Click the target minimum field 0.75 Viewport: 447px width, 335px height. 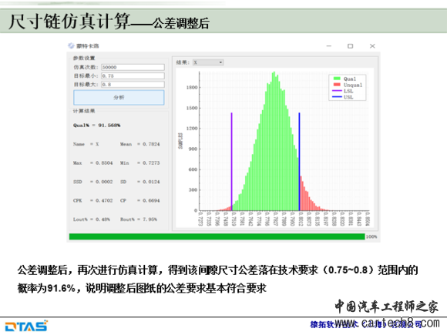coord(133,75)
